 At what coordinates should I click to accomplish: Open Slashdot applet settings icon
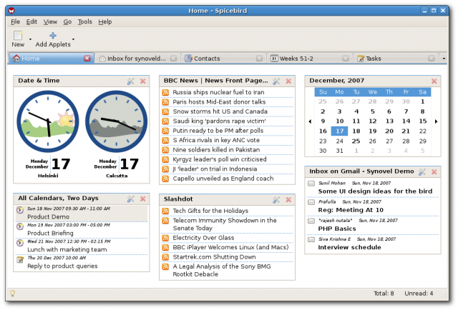coord(276,200)
